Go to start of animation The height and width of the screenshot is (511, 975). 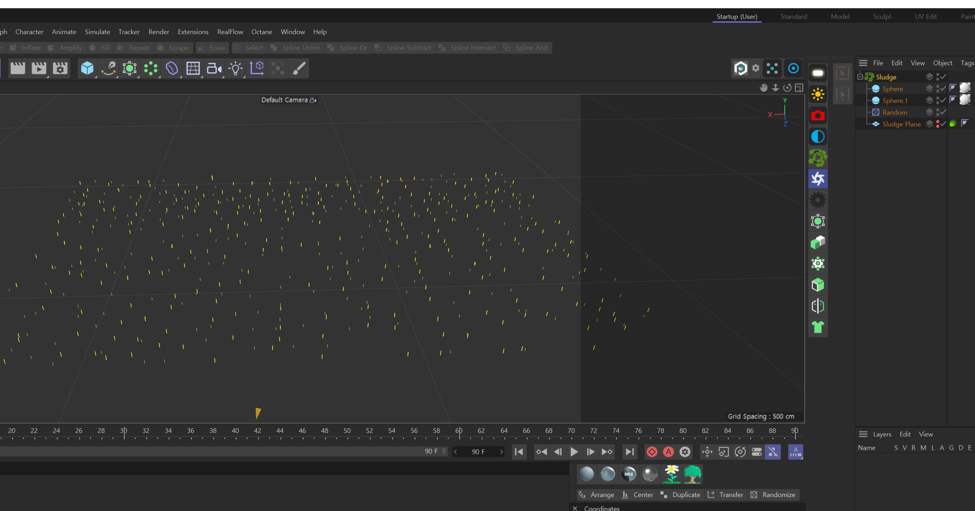(518, 452)
